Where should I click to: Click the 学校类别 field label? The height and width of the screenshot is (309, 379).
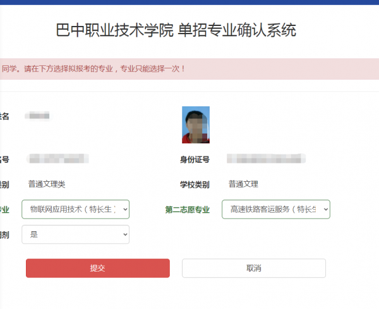[195, 185]
